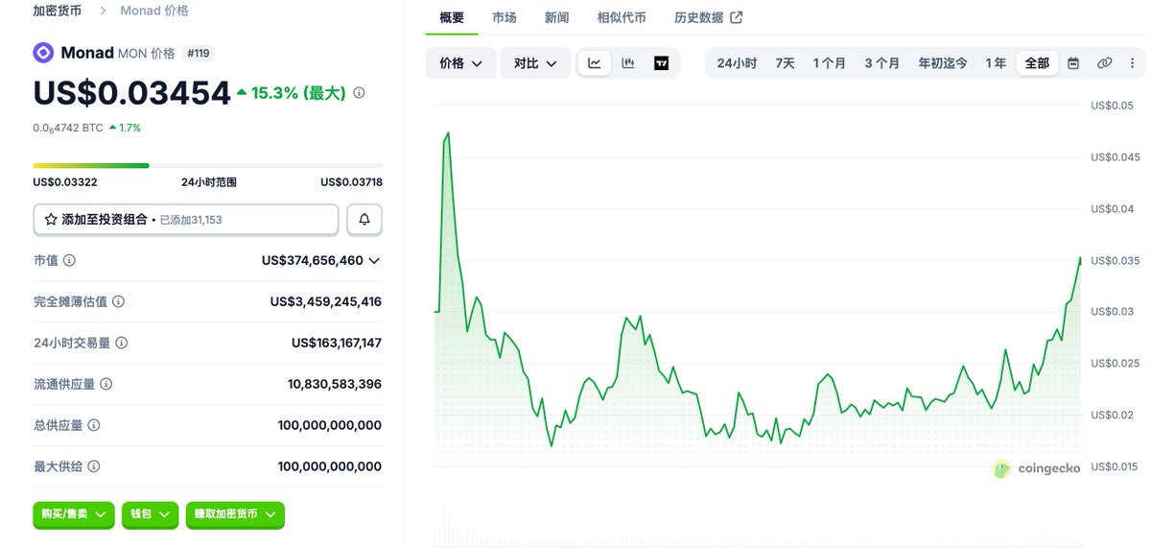Viewport: 1151px width, 548px height.
Task: Select the 相似代币 tab
Action: pos(622,17)
